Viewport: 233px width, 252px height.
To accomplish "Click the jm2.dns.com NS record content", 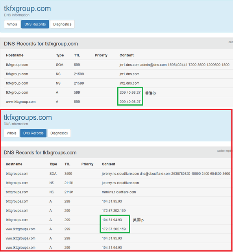I will pos(129,83).
